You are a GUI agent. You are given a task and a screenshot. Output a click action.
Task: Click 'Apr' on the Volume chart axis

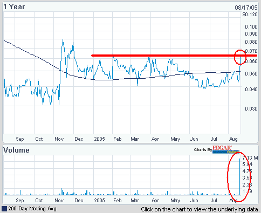click(x=155, y=201)
